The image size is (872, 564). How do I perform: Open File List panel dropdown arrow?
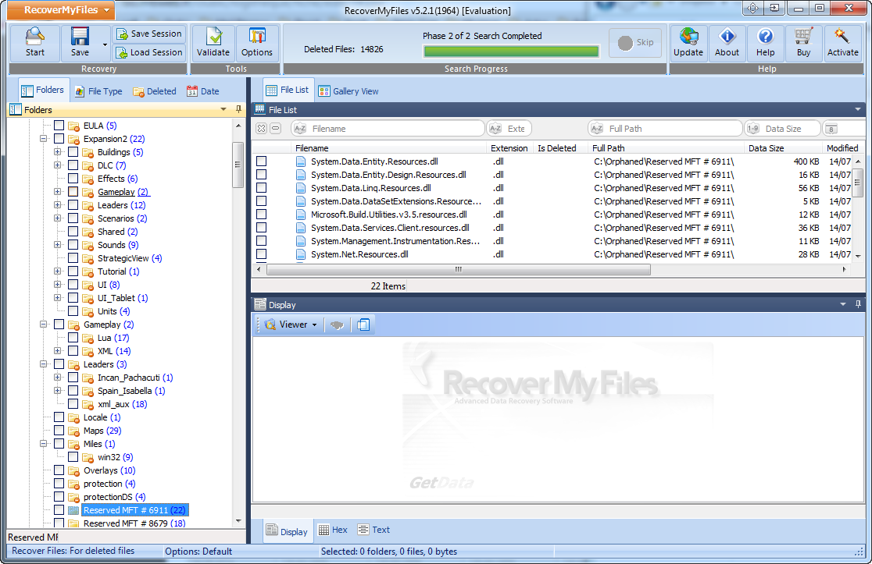pyautogui.click(x=857, y=109)
